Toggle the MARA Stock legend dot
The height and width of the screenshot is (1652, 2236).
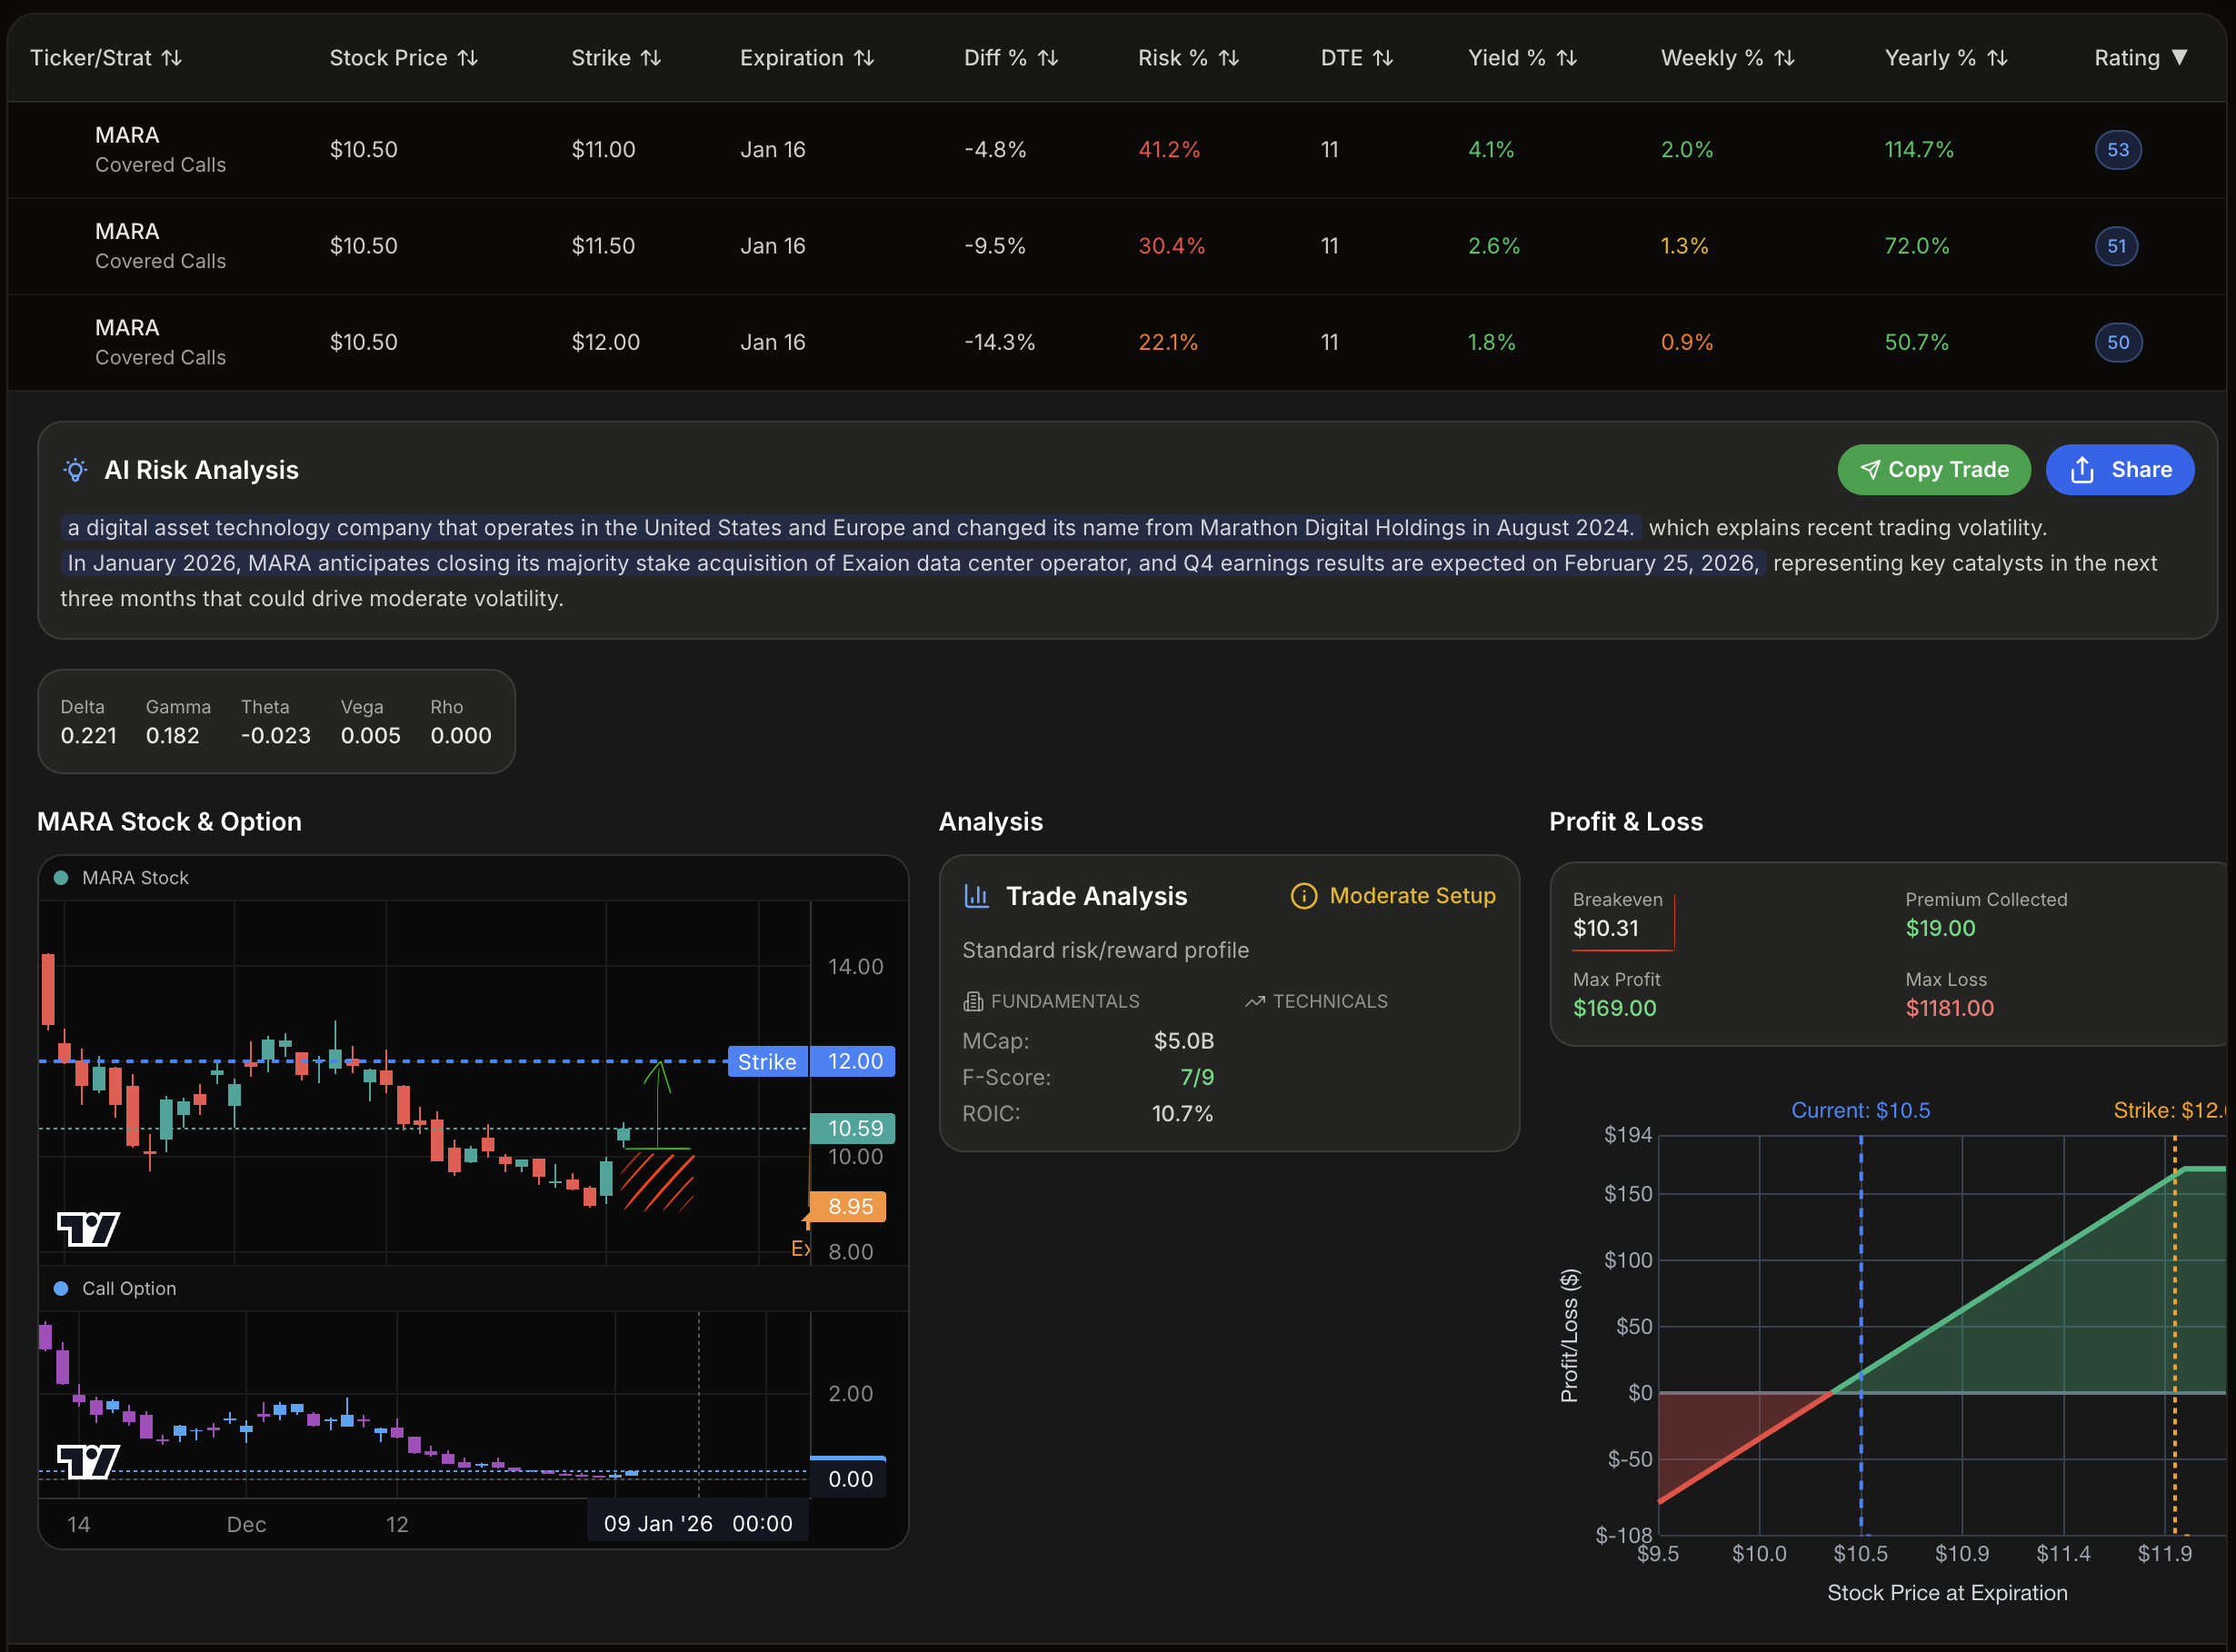(61, 878)
